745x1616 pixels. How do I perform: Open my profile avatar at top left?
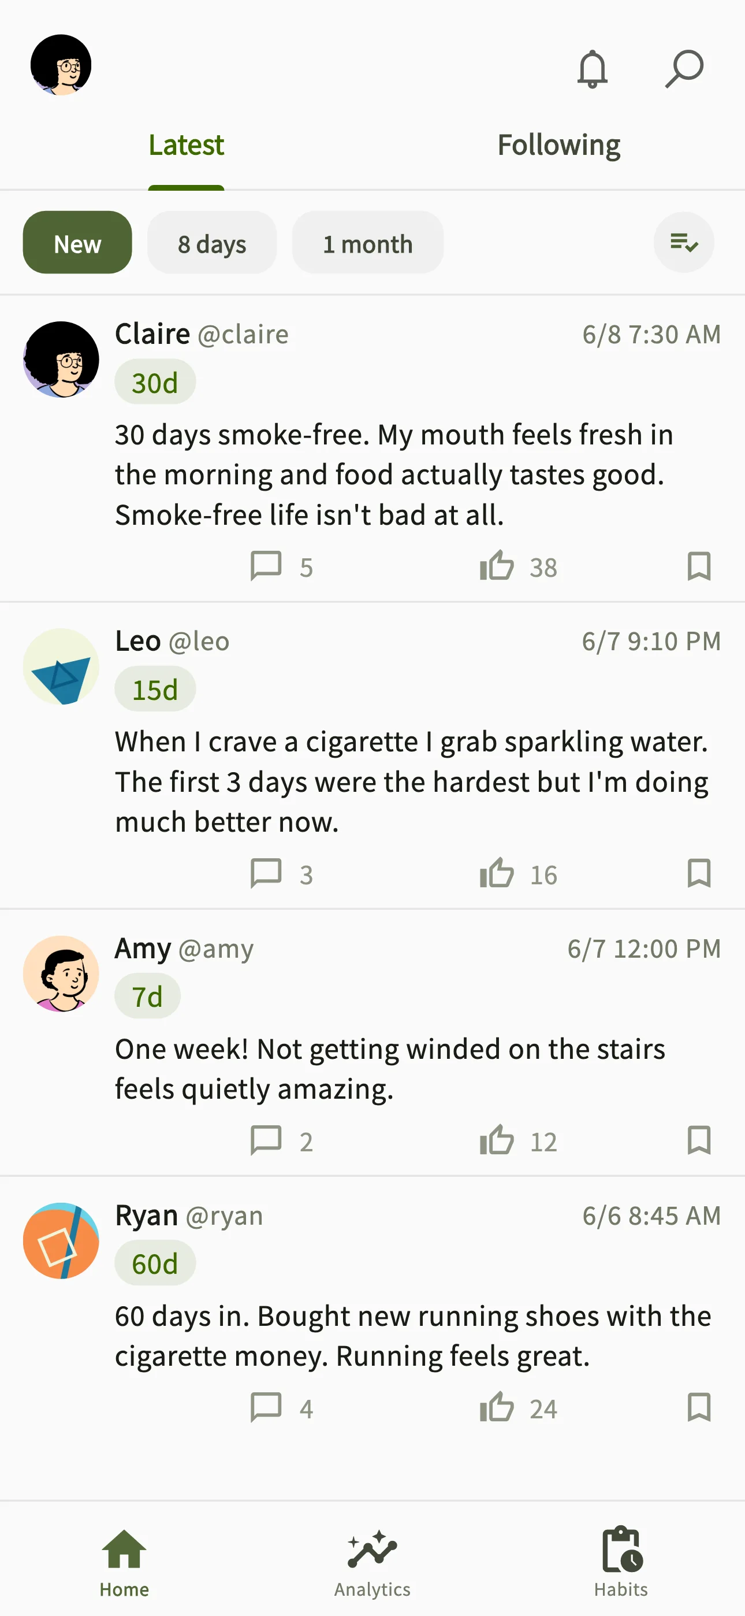(61, 65)
